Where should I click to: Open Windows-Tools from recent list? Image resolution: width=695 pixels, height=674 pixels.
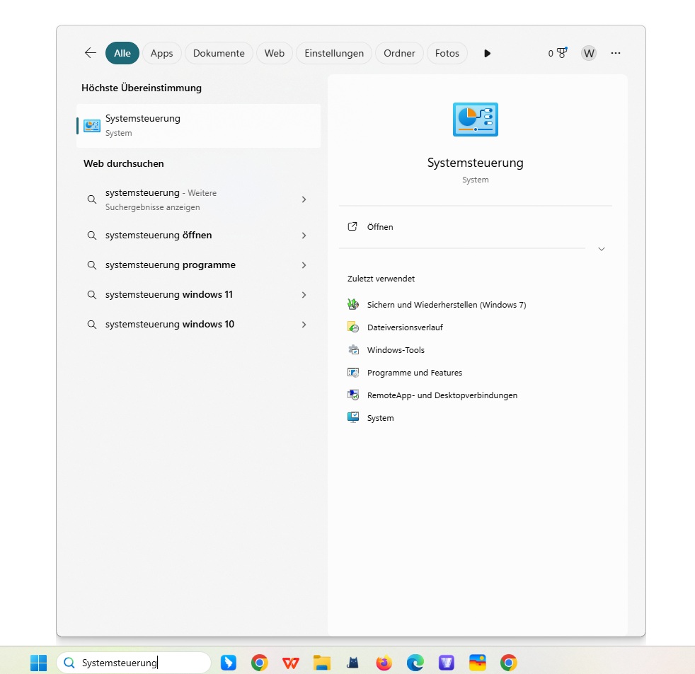[x=396, y=350]
